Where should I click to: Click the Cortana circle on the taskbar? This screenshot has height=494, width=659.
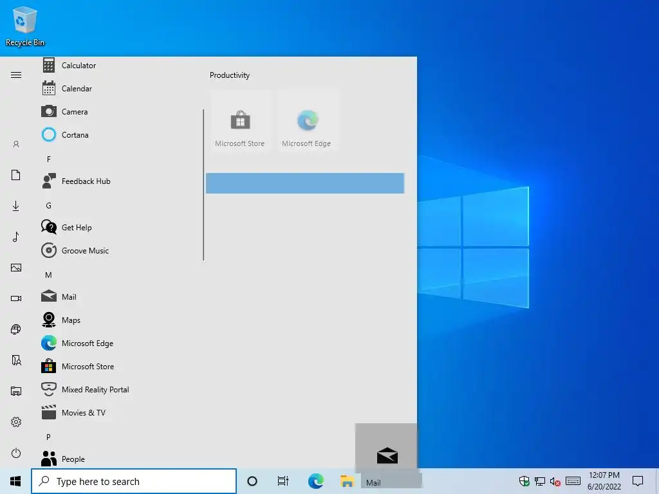[x=252, y=481]
